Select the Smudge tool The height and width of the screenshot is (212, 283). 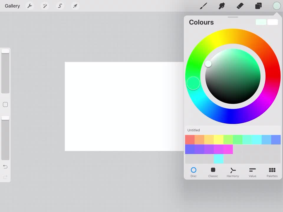pos(222,6)
